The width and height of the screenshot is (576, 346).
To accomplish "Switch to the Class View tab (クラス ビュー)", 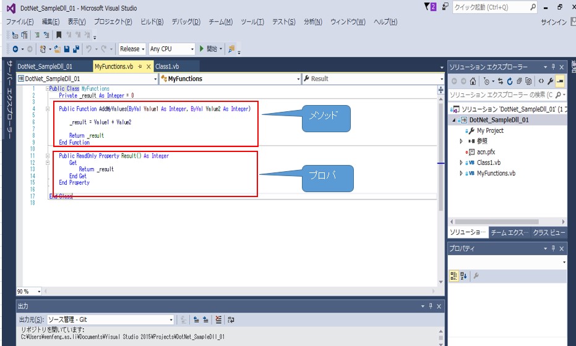I will (x=549, y=233).
